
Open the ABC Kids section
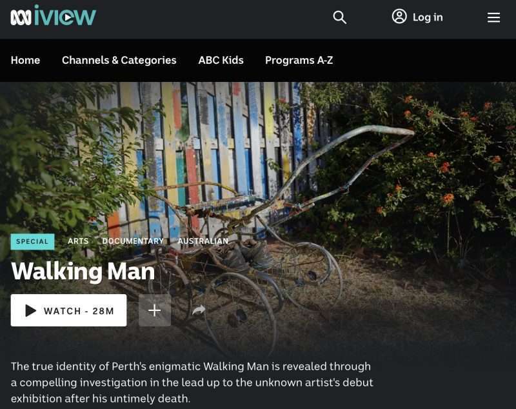(x=221, y=60)
